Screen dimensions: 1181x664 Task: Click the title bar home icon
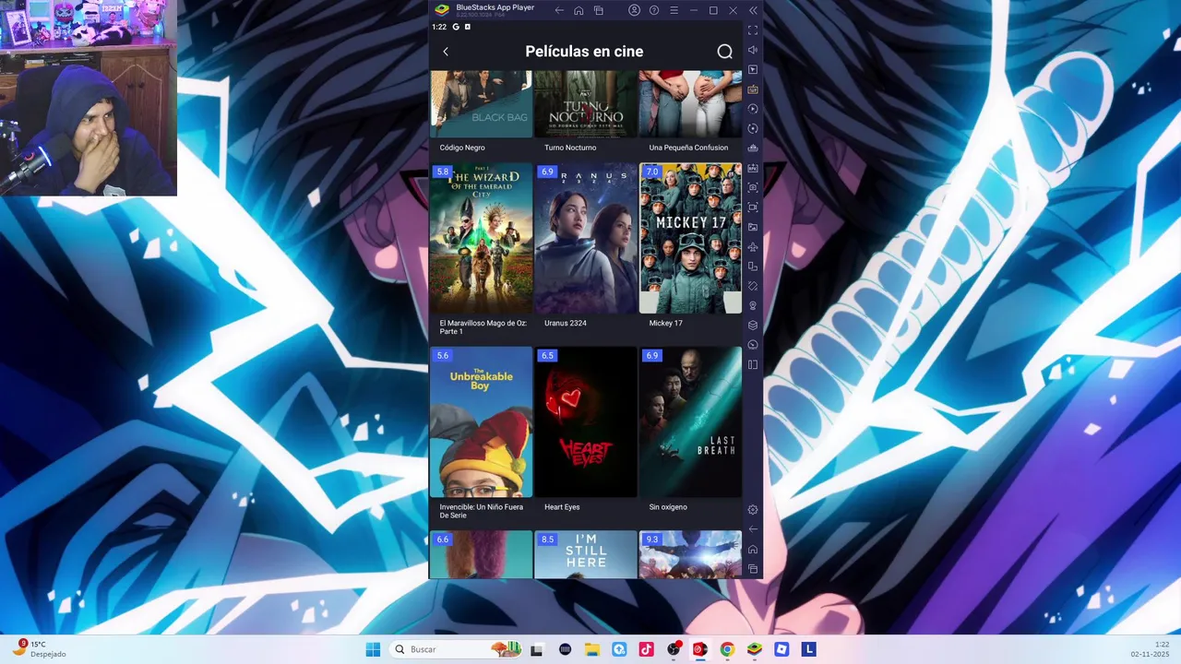click(579, 10)
